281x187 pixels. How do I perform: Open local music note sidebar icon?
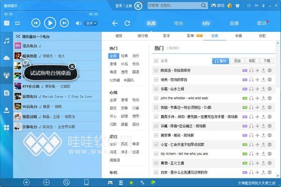[7, 41]
